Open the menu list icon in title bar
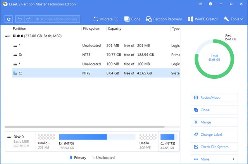Viewport: 248px width, 164px height. pyautogui.click(x=200, y=4)
